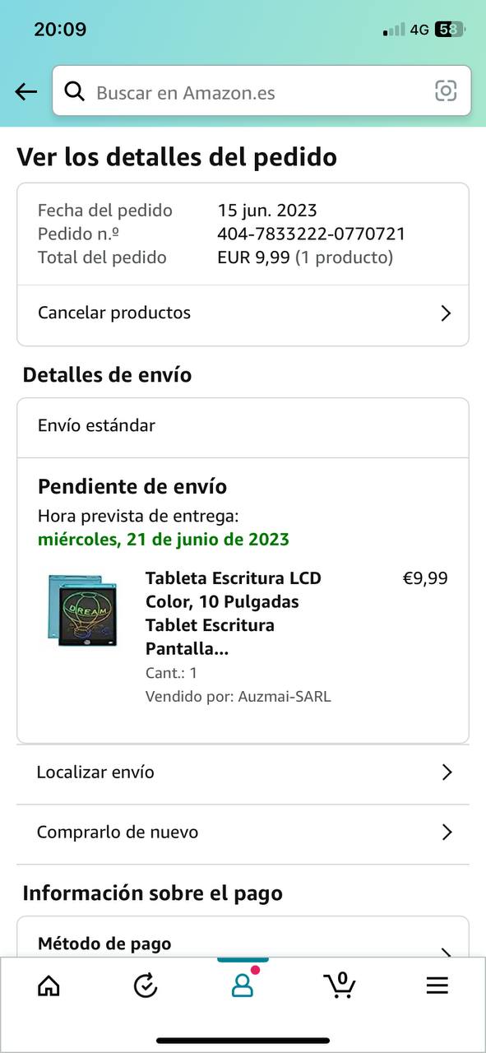This screenshot has height=1053, width=486.
Task: Open the account profile icon
Action: [243, 984]
